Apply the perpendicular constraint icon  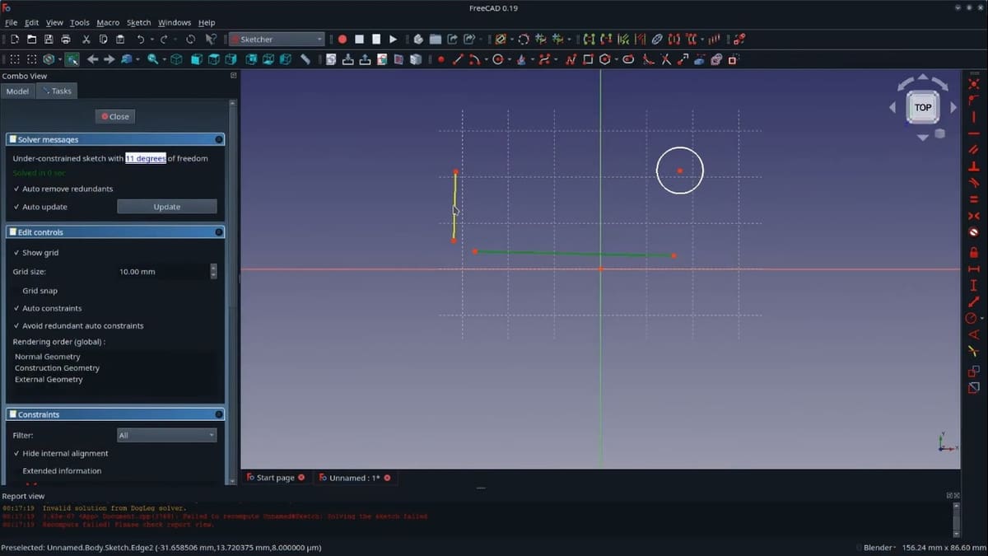pos(973,166)
